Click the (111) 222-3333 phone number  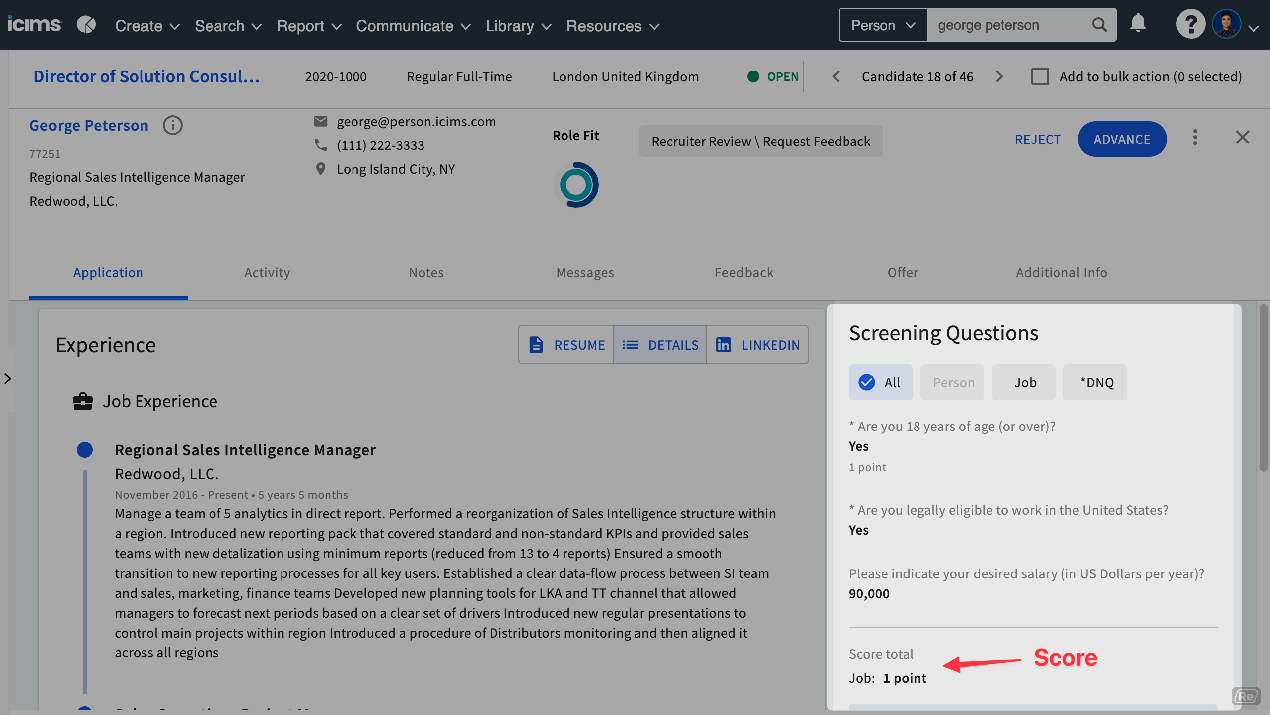(380, 145)
